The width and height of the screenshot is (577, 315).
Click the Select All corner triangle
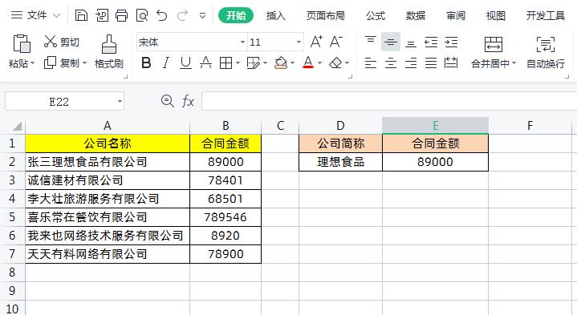click(x=17, y=127)
